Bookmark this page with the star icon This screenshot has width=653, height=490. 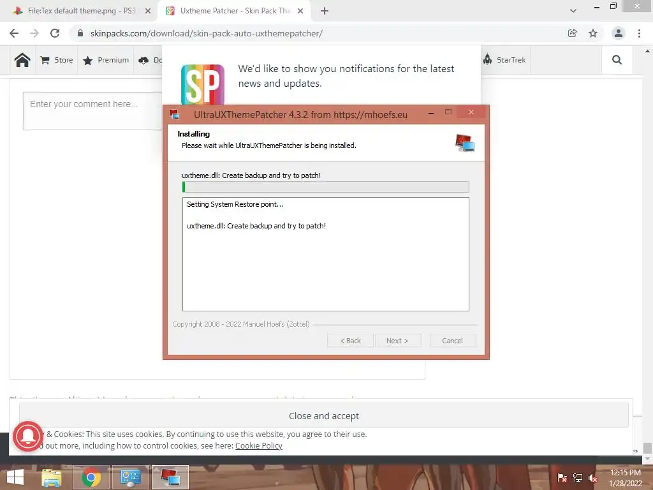593,33
